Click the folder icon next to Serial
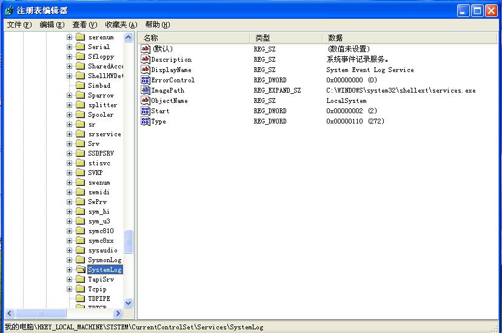The image size is (502, 333). 81,47
